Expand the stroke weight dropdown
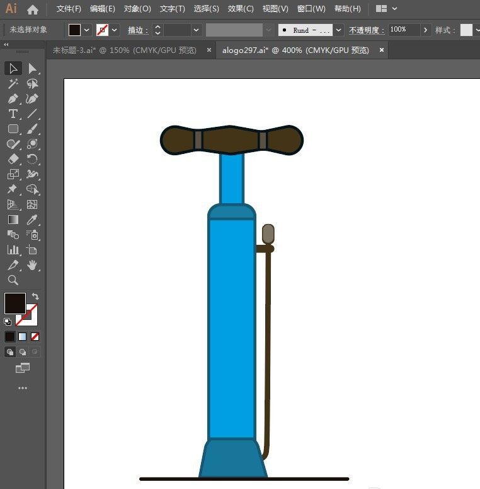The height and width of the screenshot is (489, 480). [x=196, y=30]
